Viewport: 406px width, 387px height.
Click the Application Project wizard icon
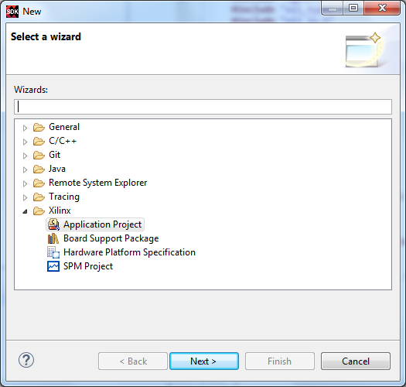(53, 224)
